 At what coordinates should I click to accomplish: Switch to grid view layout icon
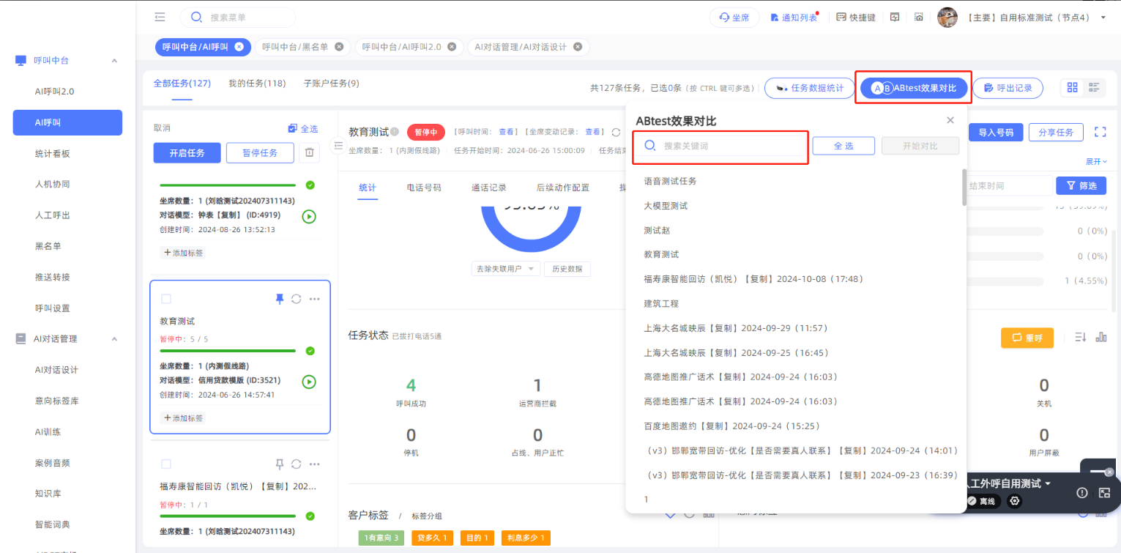(1073, 88)
